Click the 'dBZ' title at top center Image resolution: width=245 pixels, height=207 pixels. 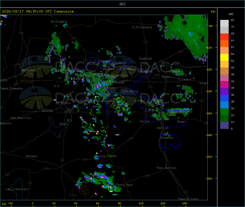(122, 4)
